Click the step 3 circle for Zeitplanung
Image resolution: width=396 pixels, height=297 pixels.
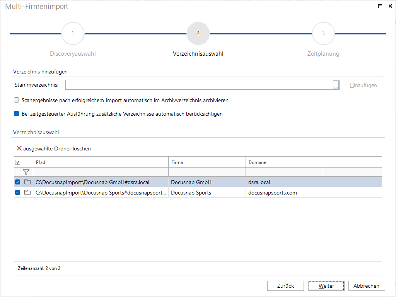pyautogui.click(x=323, y=33)
